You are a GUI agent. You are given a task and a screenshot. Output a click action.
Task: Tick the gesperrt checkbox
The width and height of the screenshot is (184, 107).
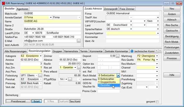[x=157, y=102]
